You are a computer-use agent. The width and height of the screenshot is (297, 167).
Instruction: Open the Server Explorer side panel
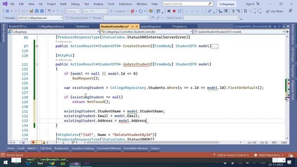(4, 32)
